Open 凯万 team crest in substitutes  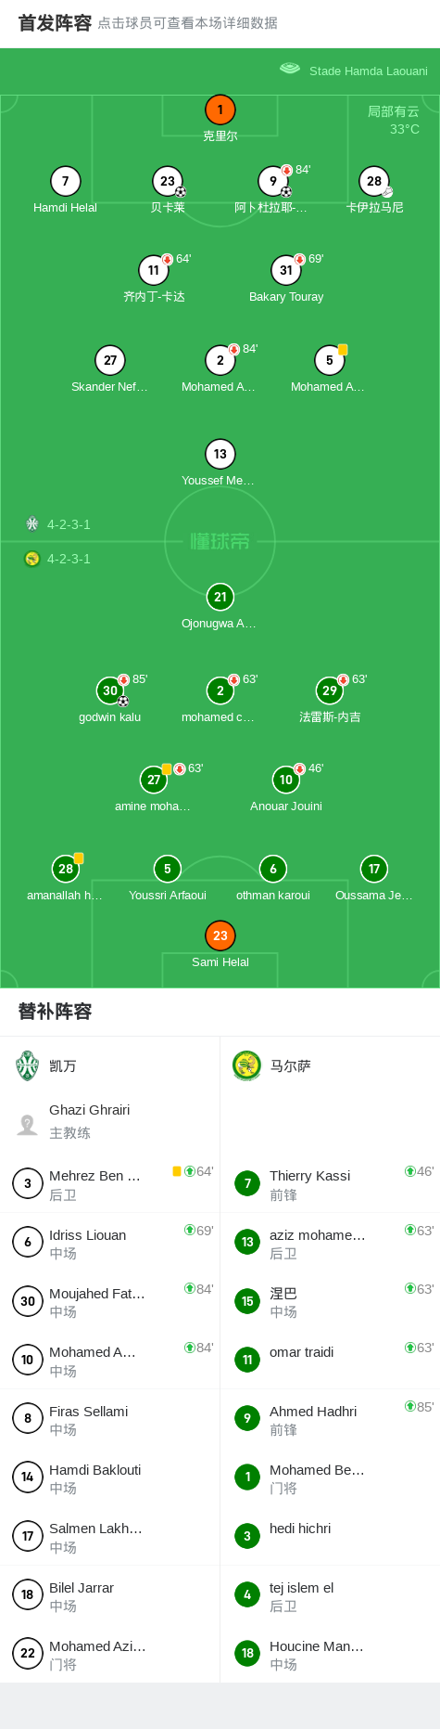point(28,1065)
